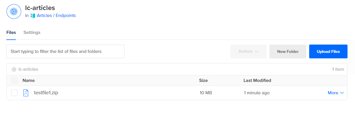Open the Actions dropdown
The height and width of the screenshot is (117, 355).
point(248,51)
